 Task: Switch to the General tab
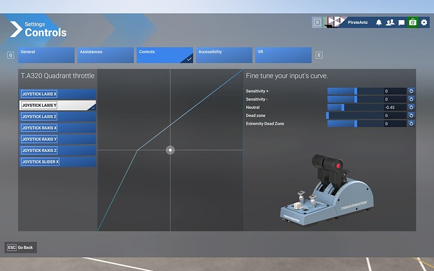(46, 55)
